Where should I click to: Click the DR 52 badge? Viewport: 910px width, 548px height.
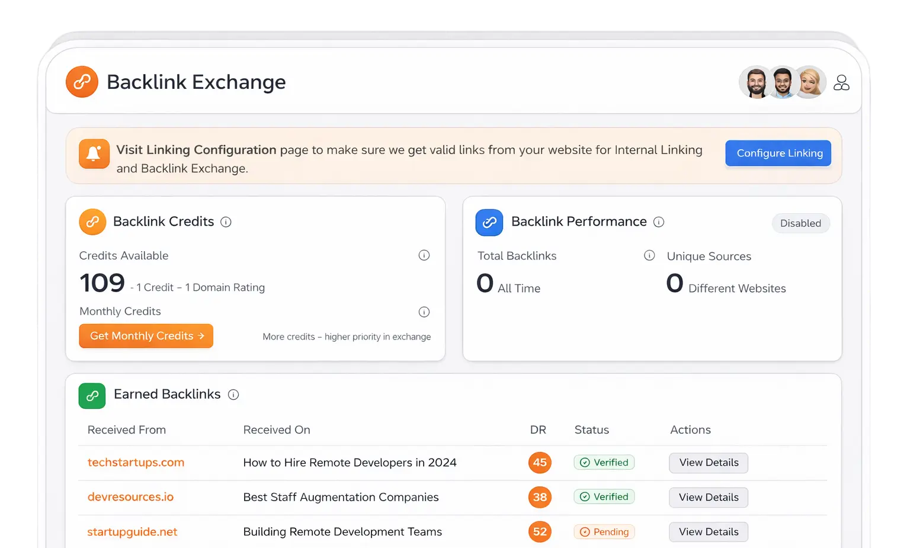click(540, 532)
